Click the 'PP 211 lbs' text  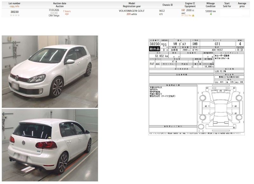[x=186, y=16]
